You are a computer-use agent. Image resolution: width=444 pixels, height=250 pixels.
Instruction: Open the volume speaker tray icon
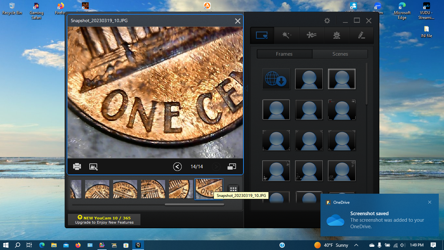(x=403, y=245)
